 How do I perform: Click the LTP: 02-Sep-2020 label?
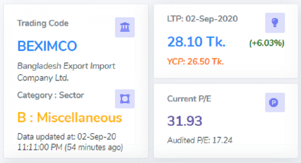pos(202,19)
